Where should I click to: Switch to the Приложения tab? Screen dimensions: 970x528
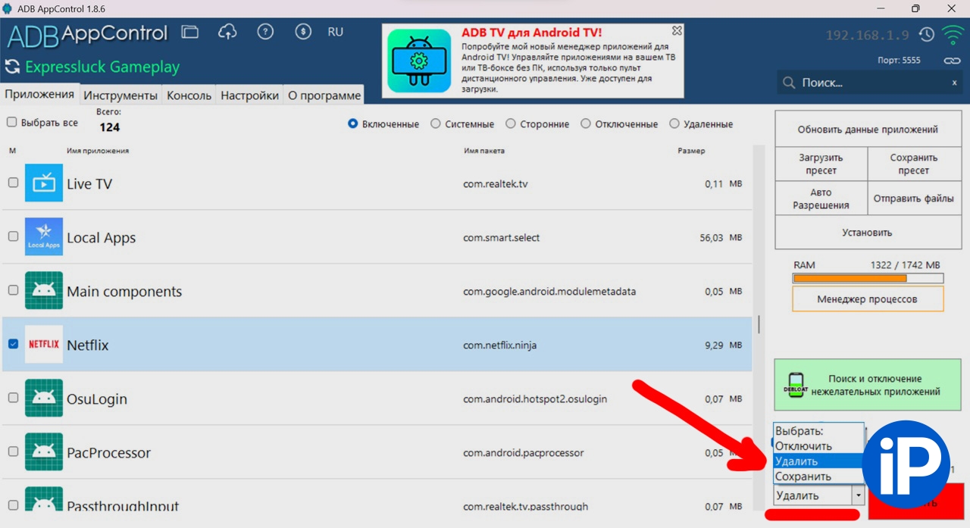pyautogui.click(x=39, y=95)
